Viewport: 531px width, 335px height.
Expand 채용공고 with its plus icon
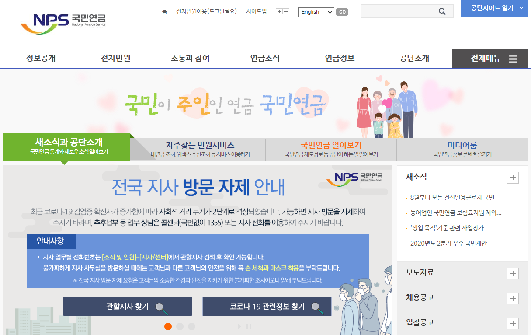point(513,298)
